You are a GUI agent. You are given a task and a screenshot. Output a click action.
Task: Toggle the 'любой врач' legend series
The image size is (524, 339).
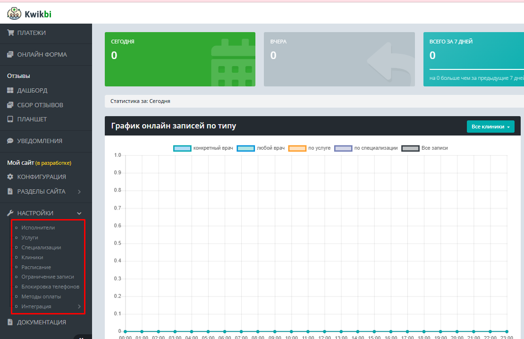tap(260, 148)
